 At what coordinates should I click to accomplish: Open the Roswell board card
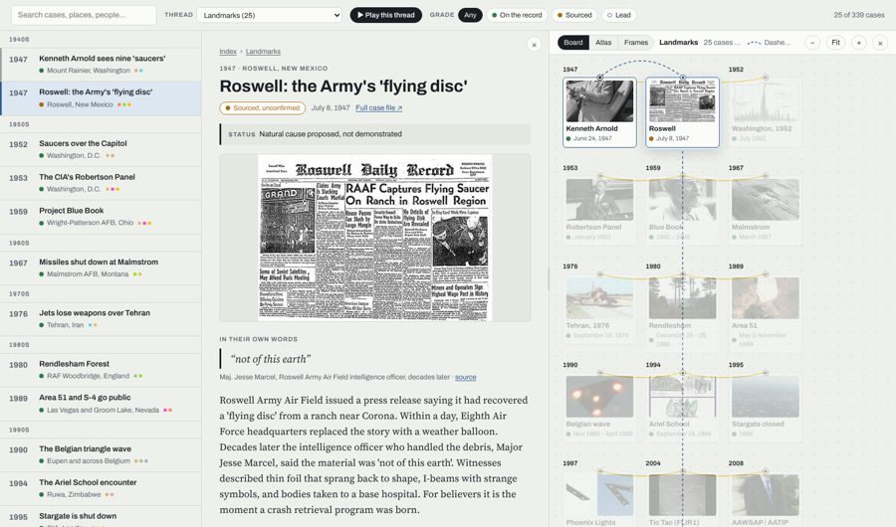(x=682, y=112)
